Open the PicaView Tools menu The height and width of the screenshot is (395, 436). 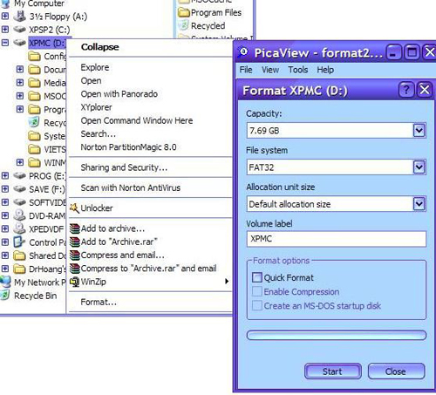pyautogui.click(x=297, y=70)
